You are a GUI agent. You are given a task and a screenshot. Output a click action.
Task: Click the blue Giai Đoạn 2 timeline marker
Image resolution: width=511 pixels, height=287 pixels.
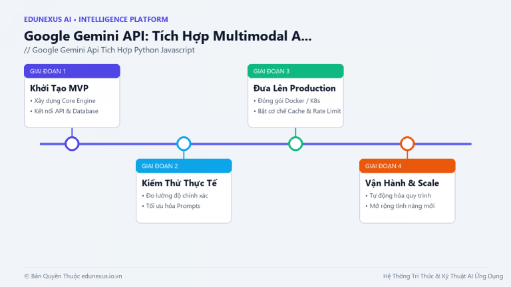point(184,143)
